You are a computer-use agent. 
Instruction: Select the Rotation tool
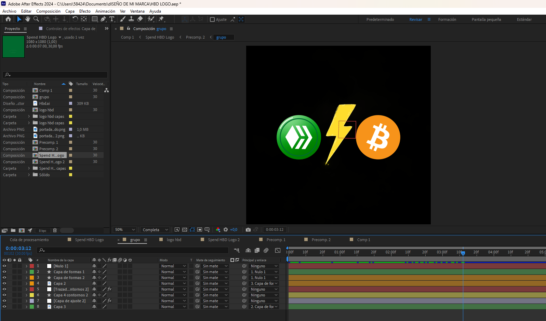click(x=75, y=19)
